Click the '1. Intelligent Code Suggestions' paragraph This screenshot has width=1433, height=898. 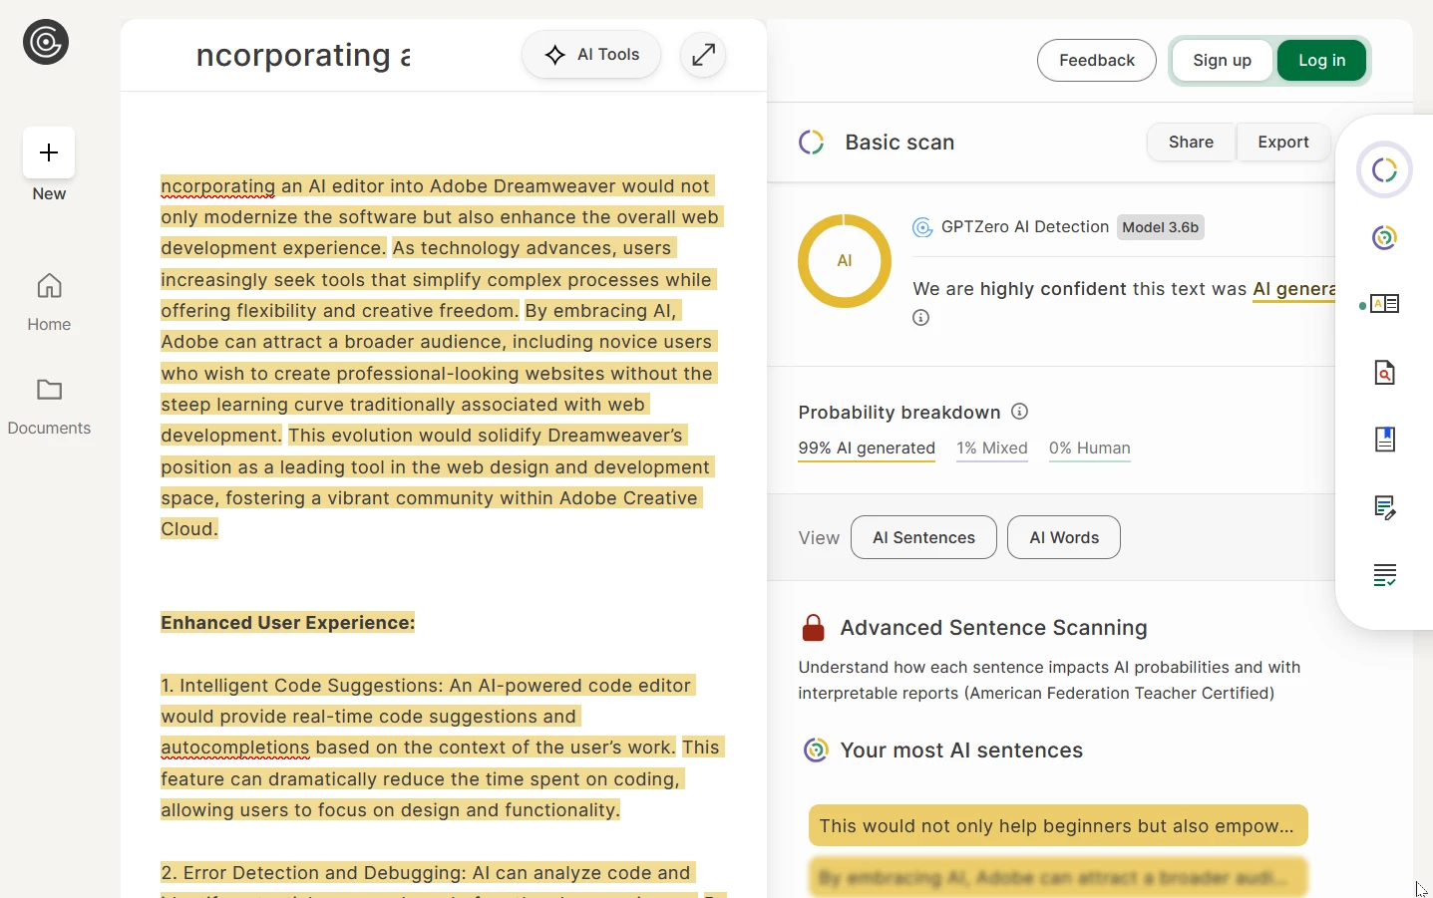442,748
